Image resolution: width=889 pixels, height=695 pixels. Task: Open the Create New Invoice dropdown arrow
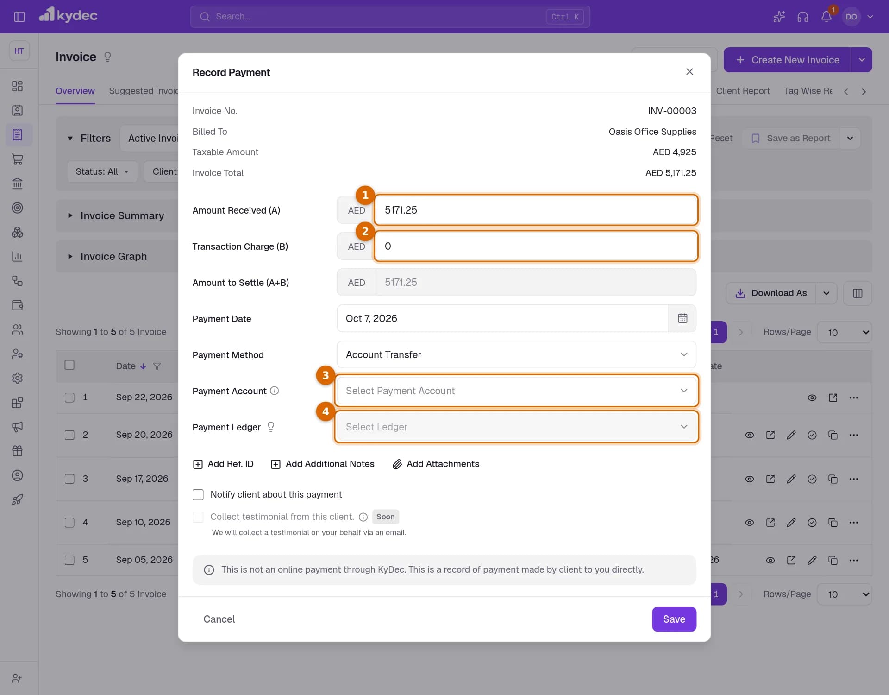coord(862,60)
